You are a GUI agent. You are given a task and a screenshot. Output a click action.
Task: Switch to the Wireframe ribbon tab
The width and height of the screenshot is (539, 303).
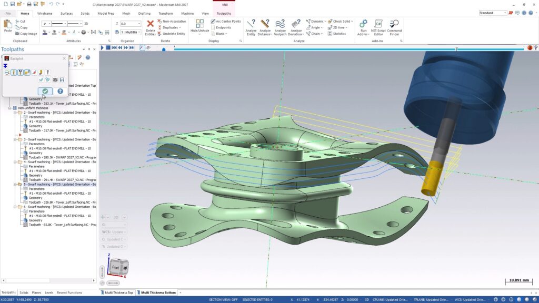tap(45, 13)
